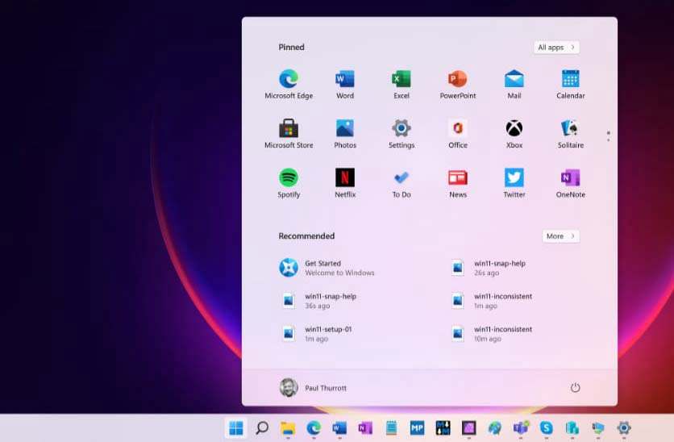
Task: Open Microsoft Edge from the pinned apps
Action: [289, 84]
